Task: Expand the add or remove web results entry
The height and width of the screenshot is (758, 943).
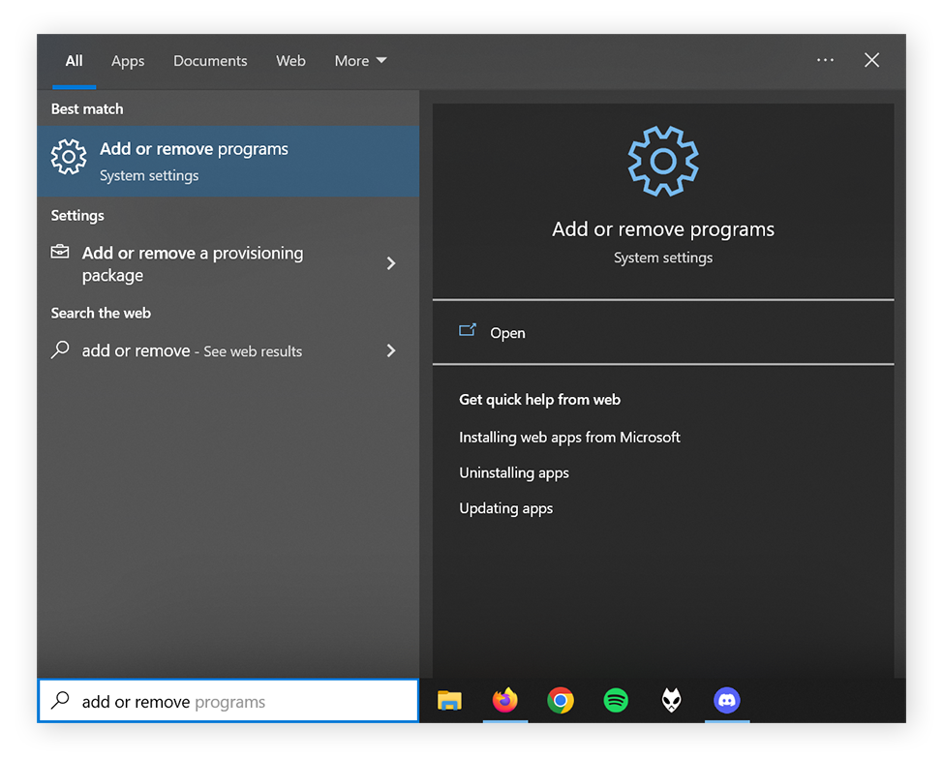Action: point(390,350)
